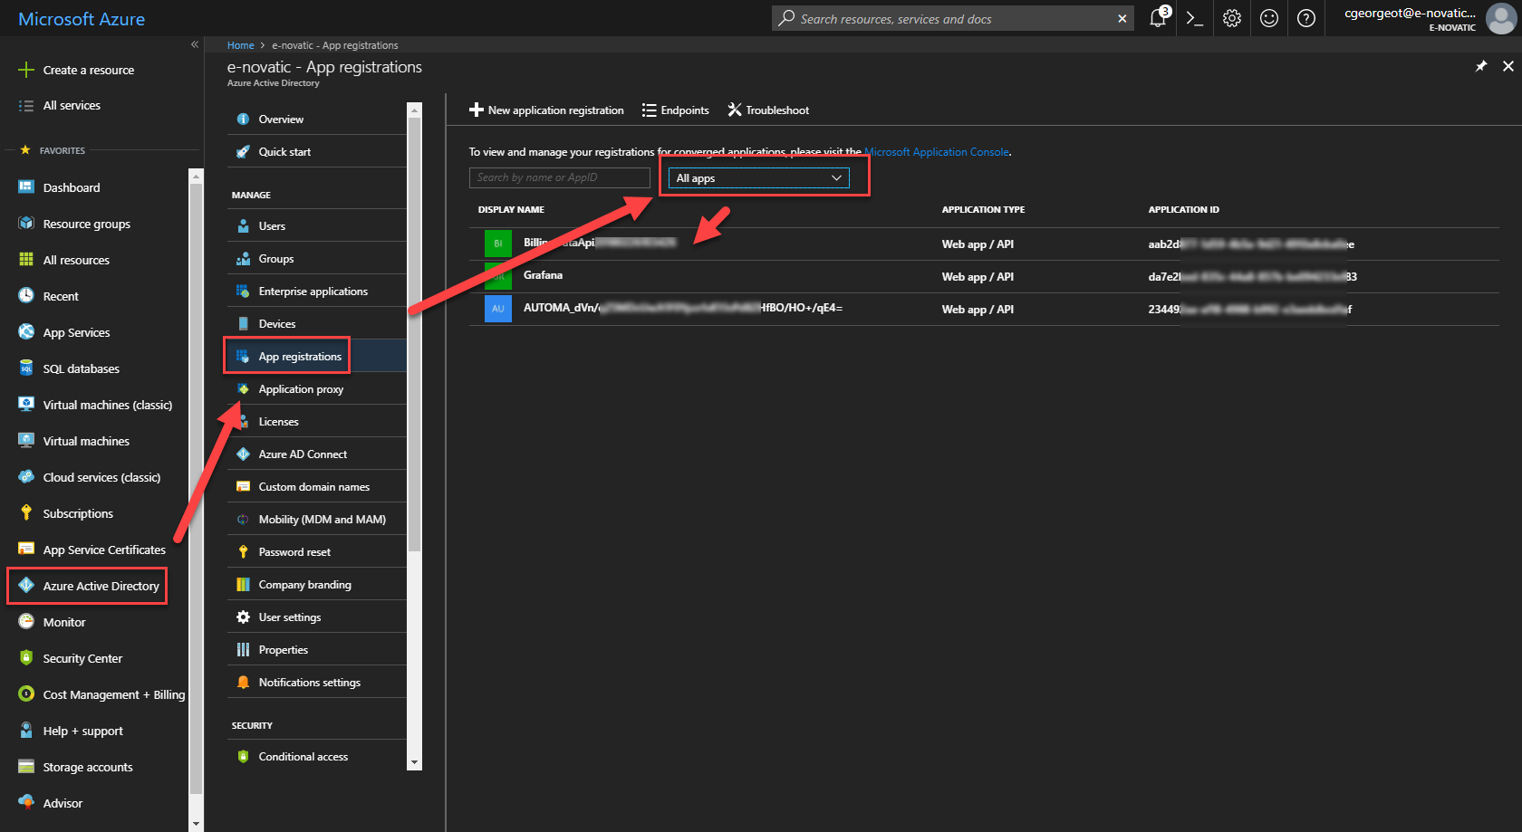1522x832 pixels.
Task: Click the top Search resources box
Action: click(953, 18)
